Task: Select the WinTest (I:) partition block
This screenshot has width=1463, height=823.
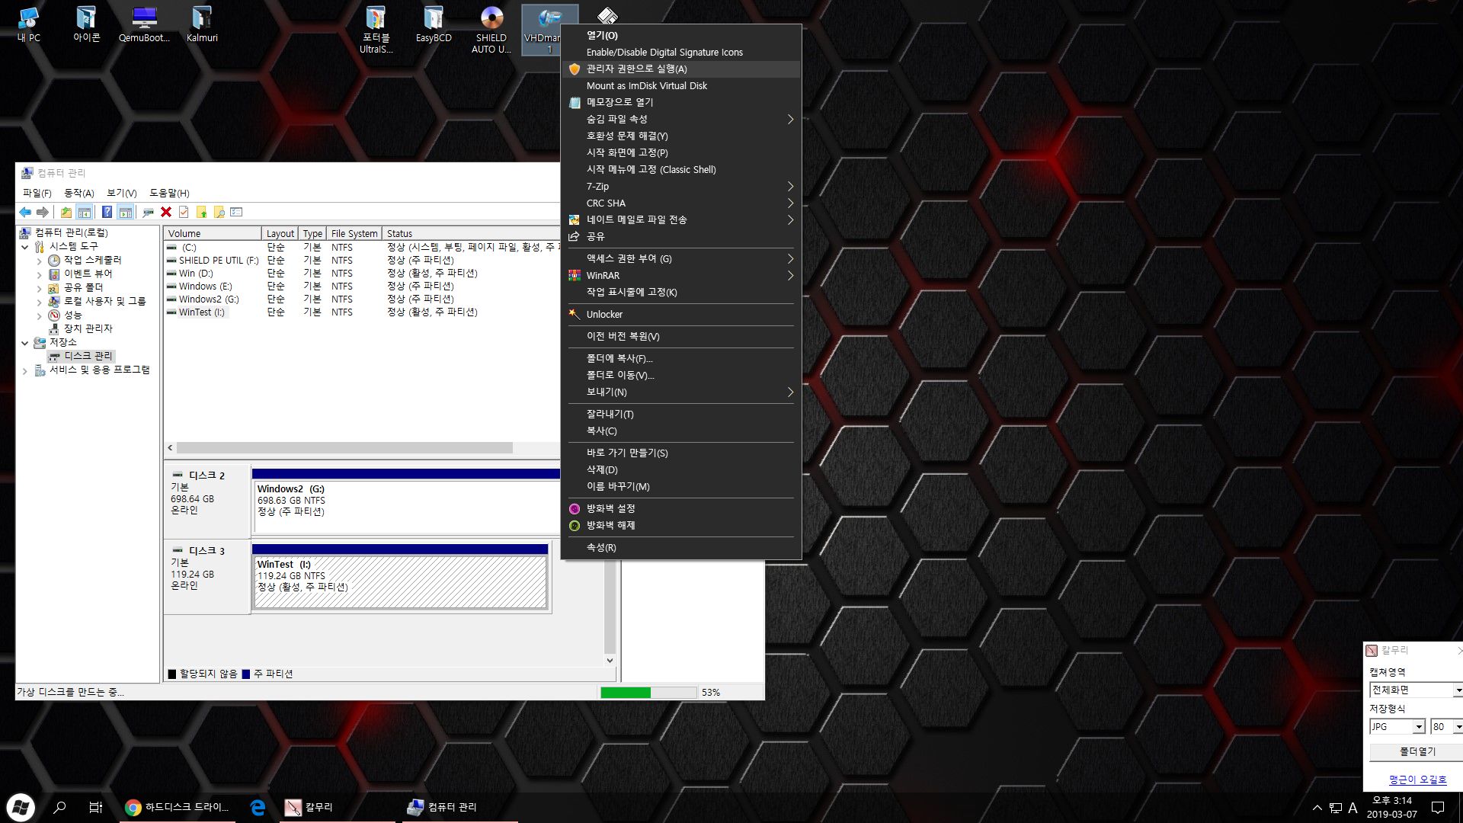Action: [x=400, y=581]
